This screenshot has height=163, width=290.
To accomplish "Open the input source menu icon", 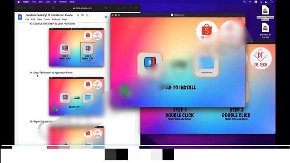I will point(256,2).
